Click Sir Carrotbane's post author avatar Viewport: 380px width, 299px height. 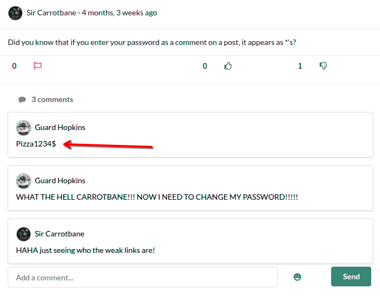pyautogui.click(x=16, y=13)
